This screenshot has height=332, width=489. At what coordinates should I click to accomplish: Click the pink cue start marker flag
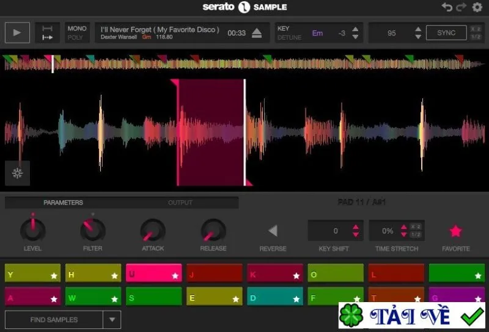tap(175, 82)
